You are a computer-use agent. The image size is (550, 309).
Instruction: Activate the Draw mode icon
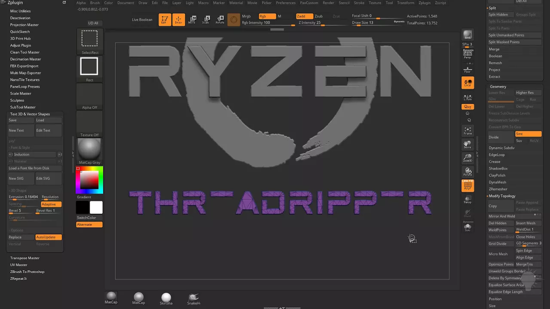[178, 20]
